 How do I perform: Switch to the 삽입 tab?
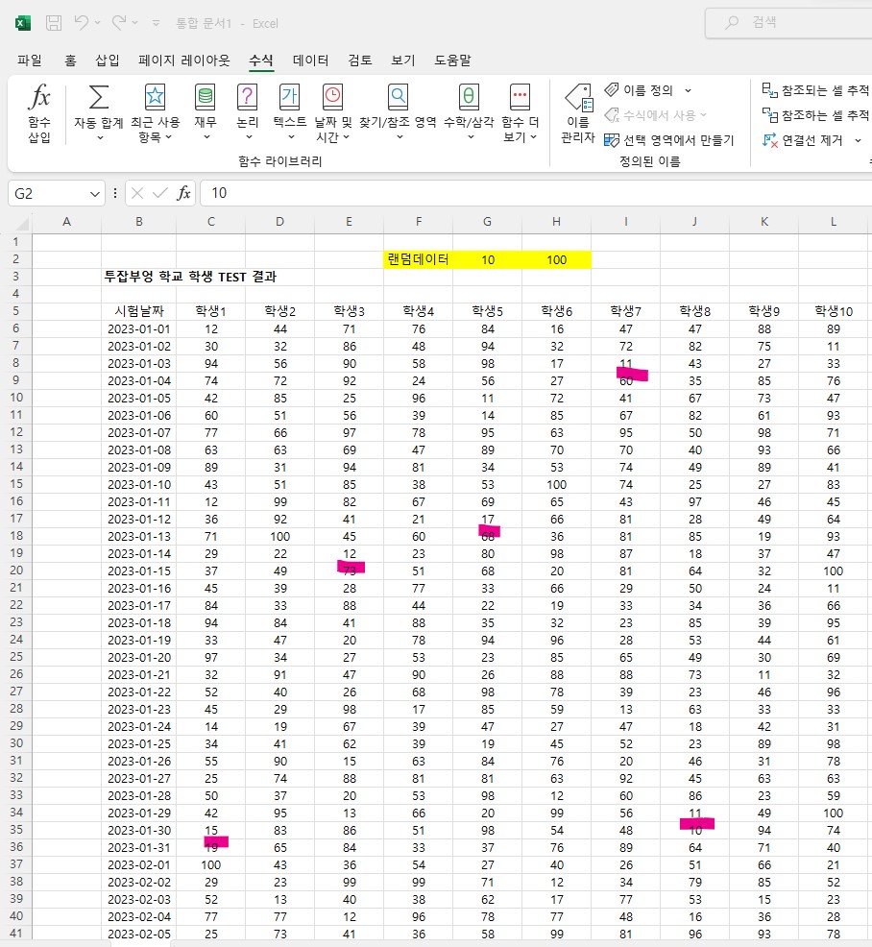(108, 60)
